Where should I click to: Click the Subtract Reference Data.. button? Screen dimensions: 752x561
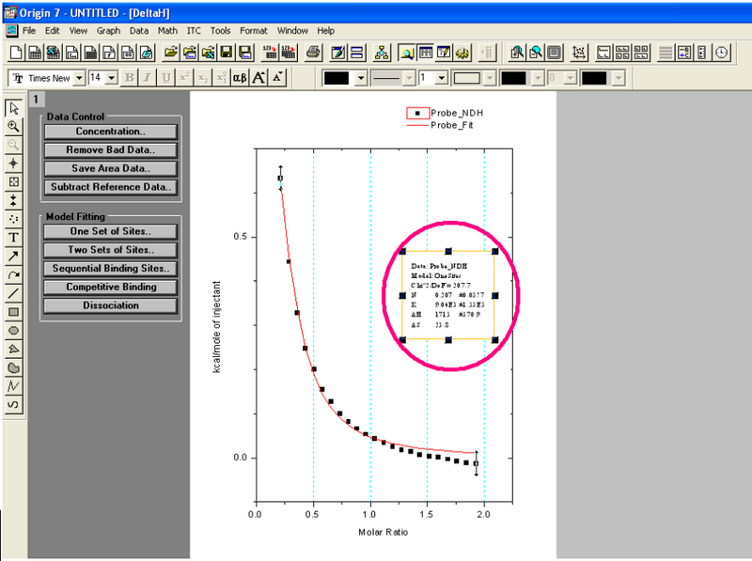[111, 187]
